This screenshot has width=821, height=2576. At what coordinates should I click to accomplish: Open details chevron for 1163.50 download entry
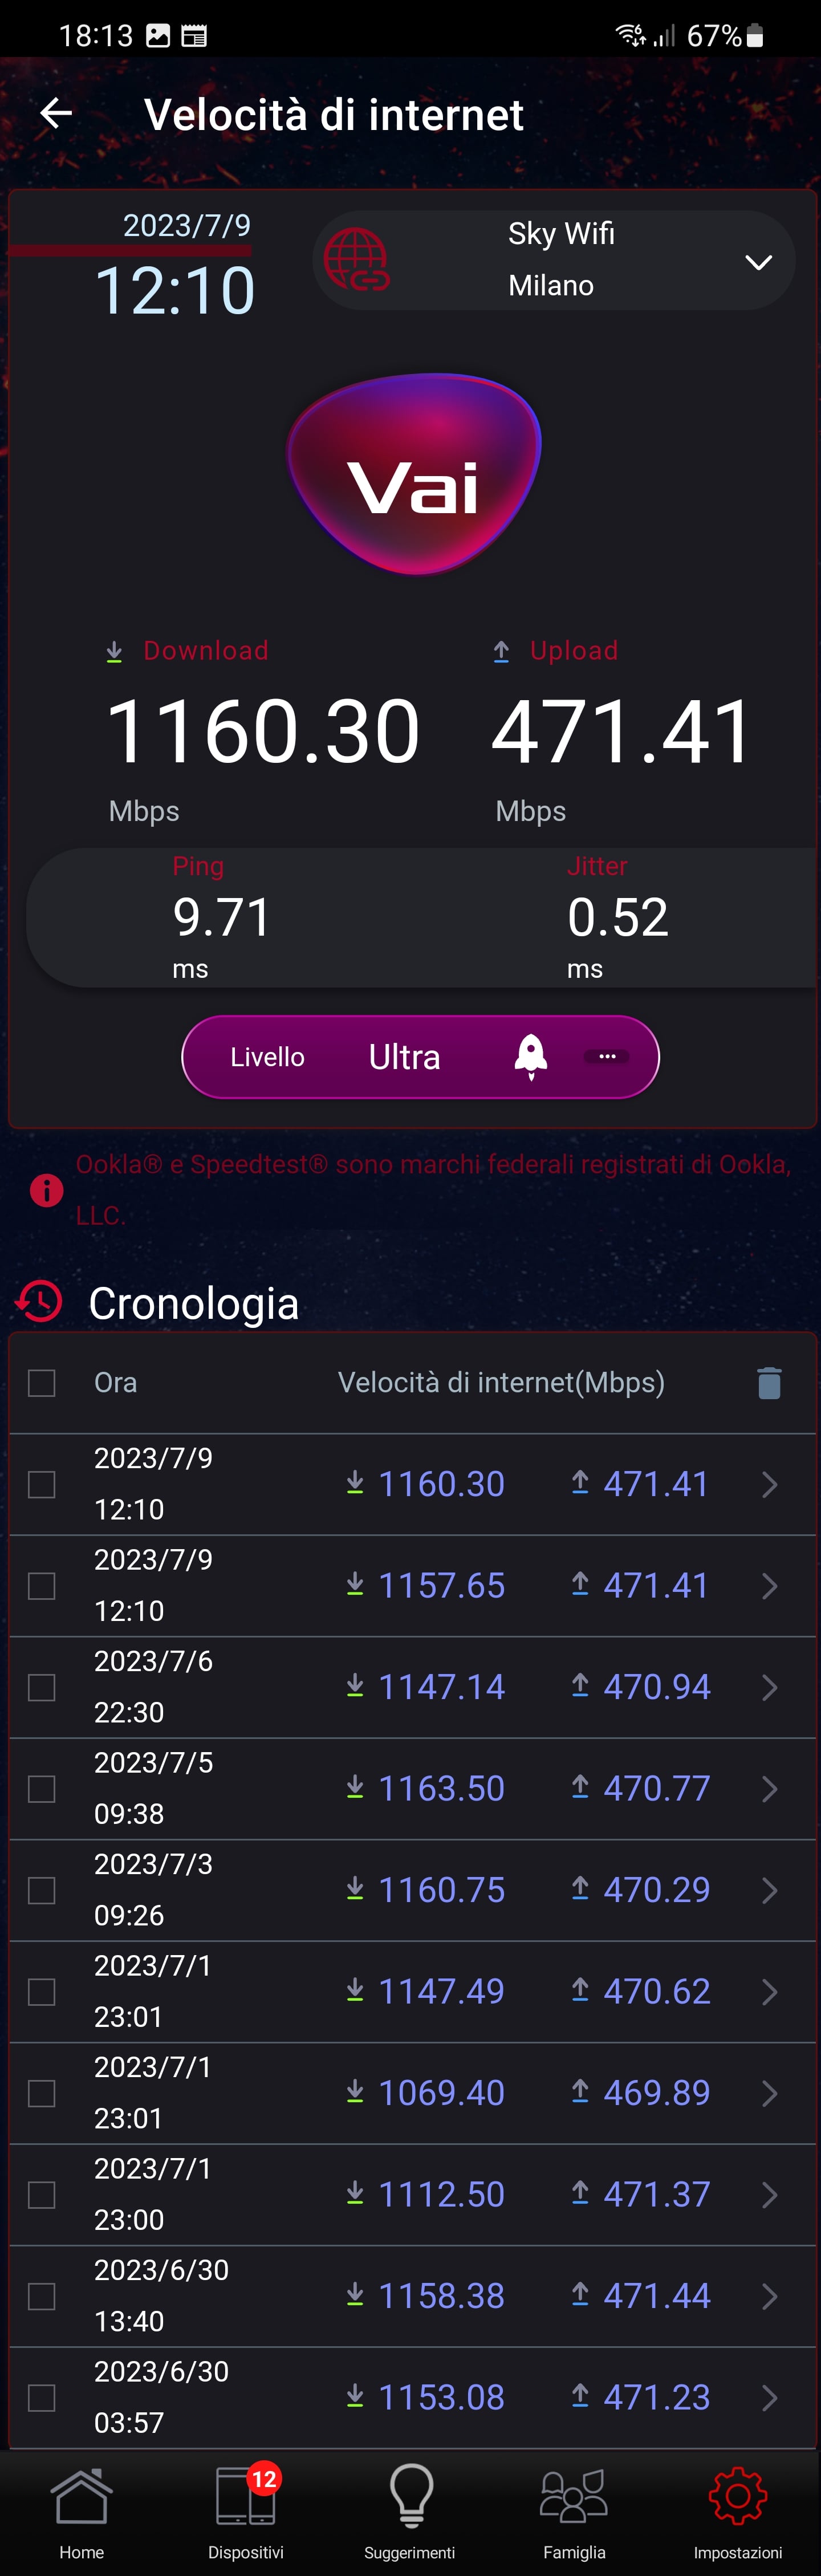pyautogui.click(x=769, y=1789)
